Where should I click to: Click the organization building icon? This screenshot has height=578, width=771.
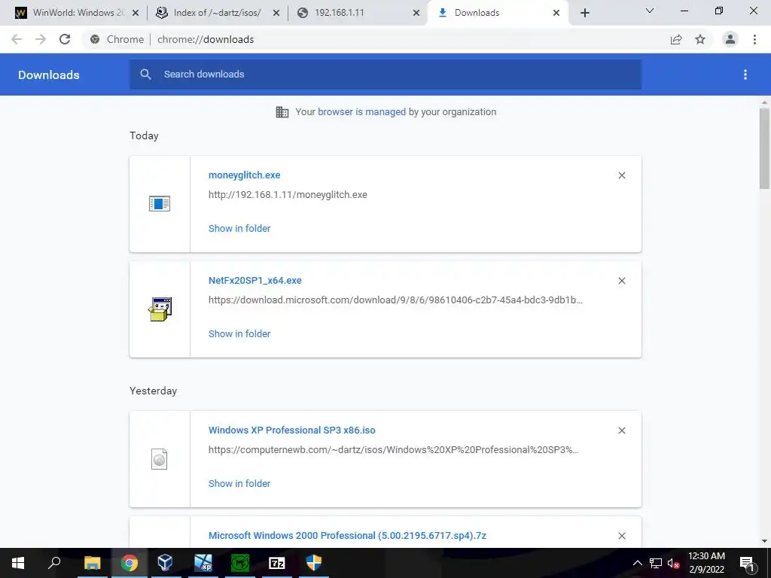coord(282,112)
